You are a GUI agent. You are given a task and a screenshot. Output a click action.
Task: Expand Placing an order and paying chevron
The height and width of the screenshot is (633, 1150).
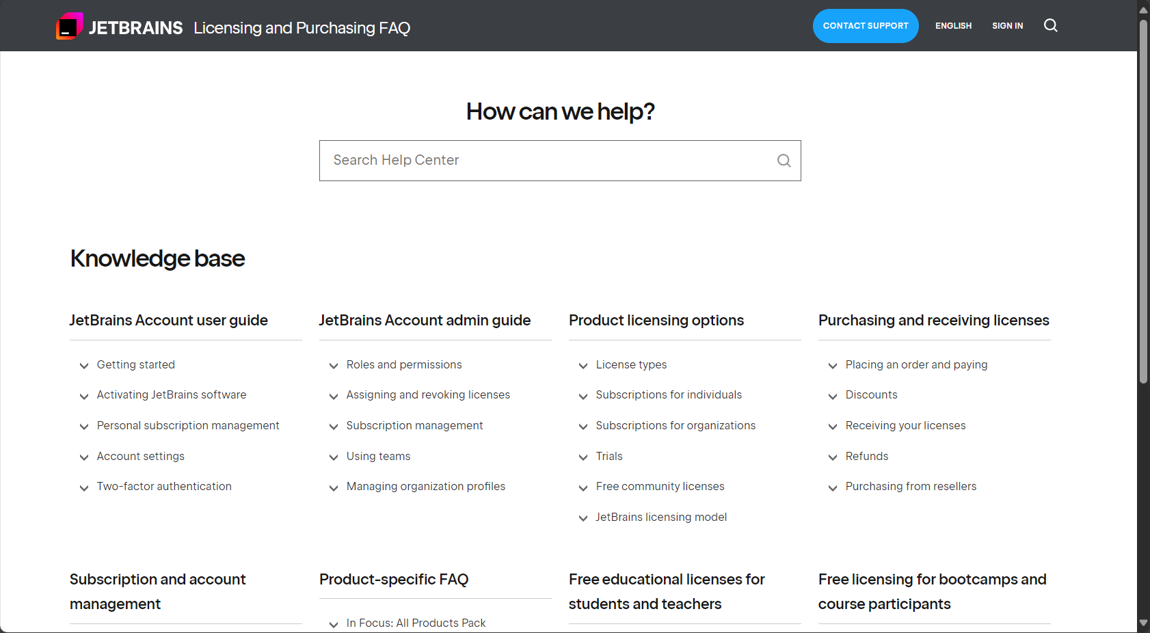(833, 366)
